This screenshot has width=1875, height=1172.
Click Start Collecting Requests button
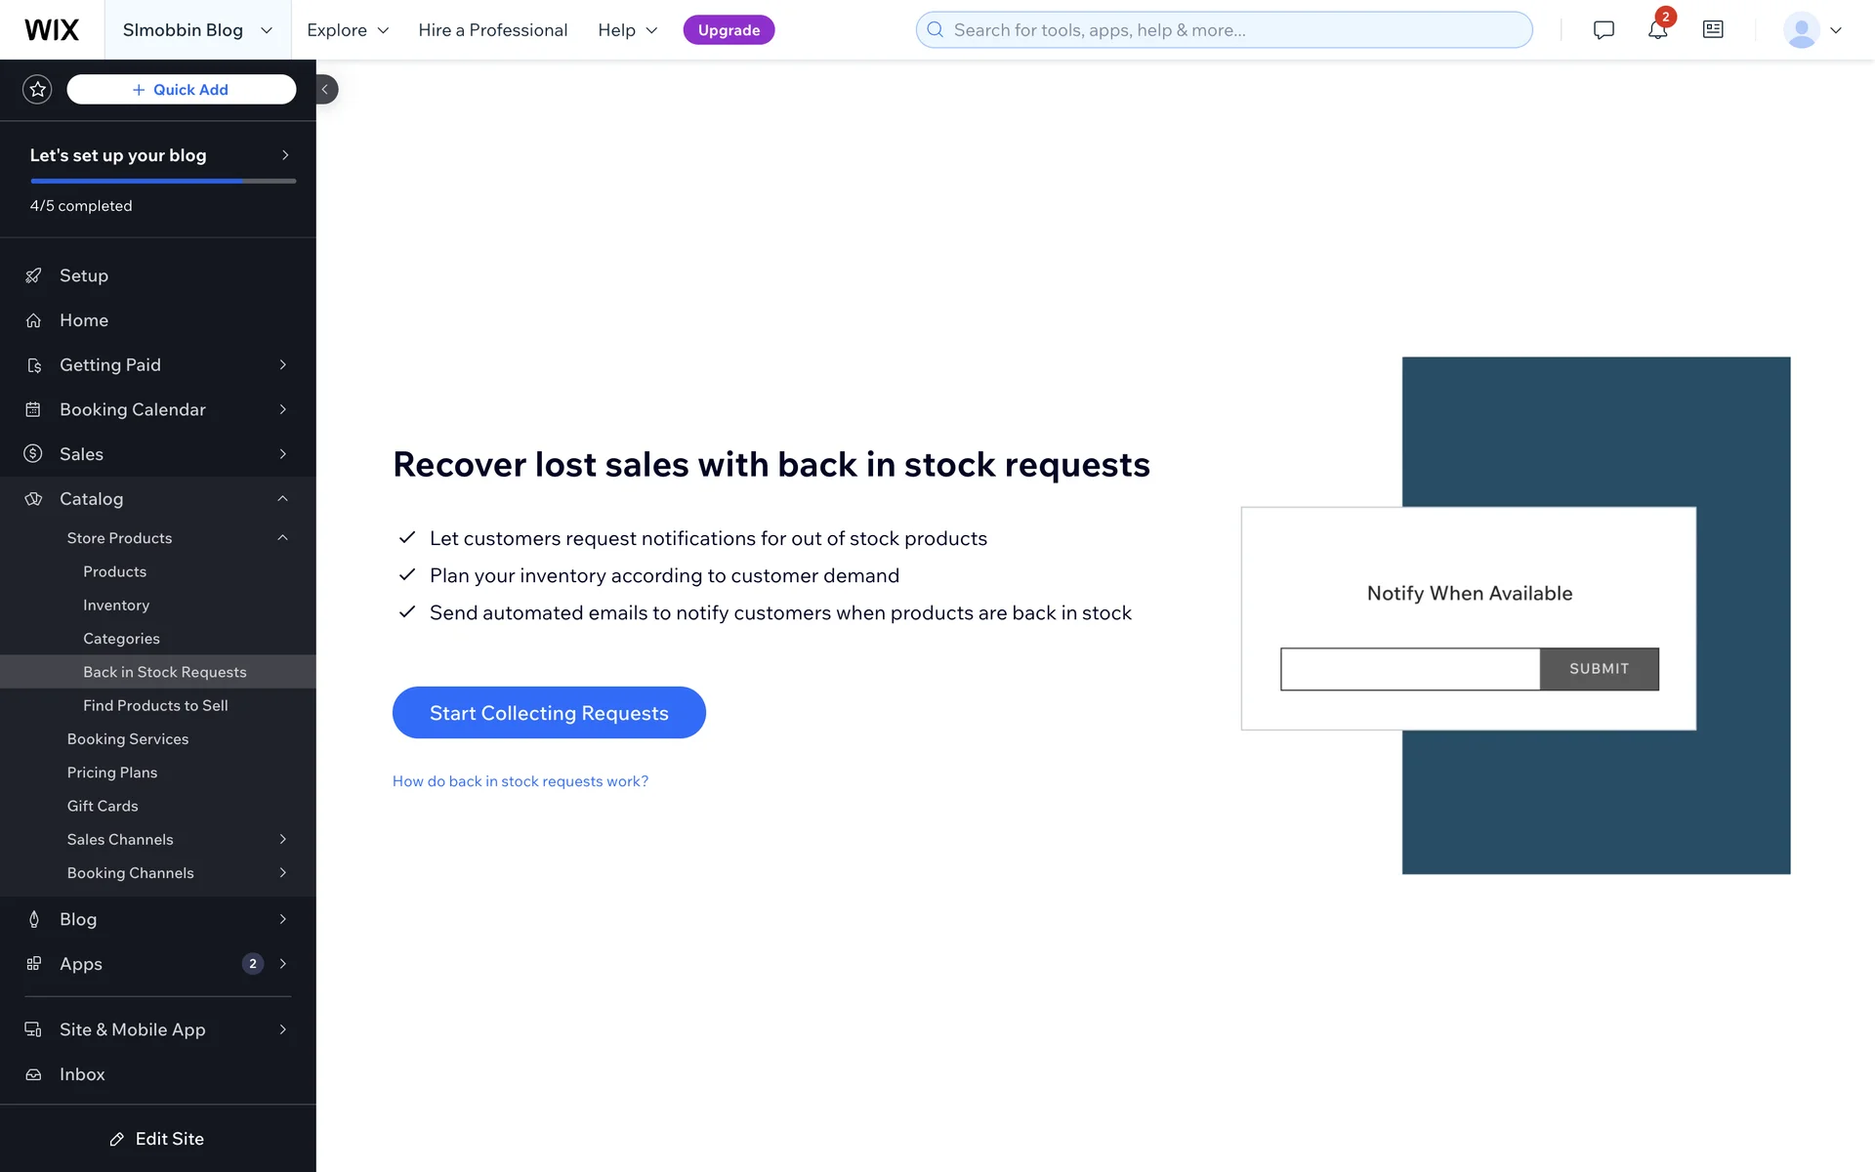[549, 713]
